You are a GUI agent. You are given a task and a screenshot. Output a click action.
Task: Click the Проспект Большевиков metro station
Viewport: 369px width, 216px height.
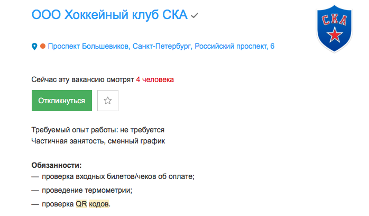88,46
